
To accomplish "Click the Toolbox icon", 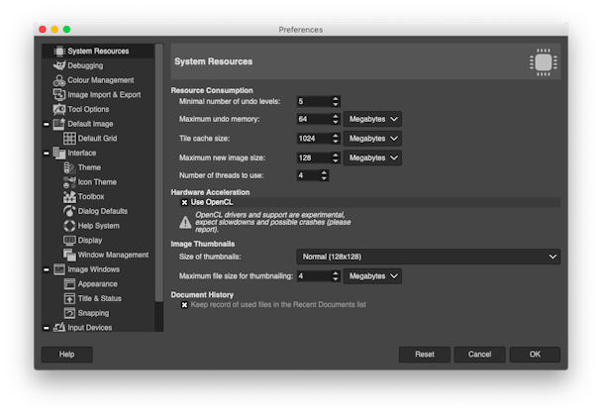I will click(x=69, y=196).
